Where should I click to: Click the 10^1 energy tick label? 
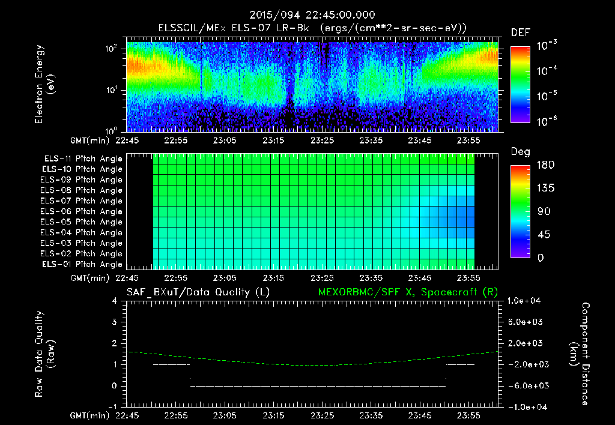[111, 90]
